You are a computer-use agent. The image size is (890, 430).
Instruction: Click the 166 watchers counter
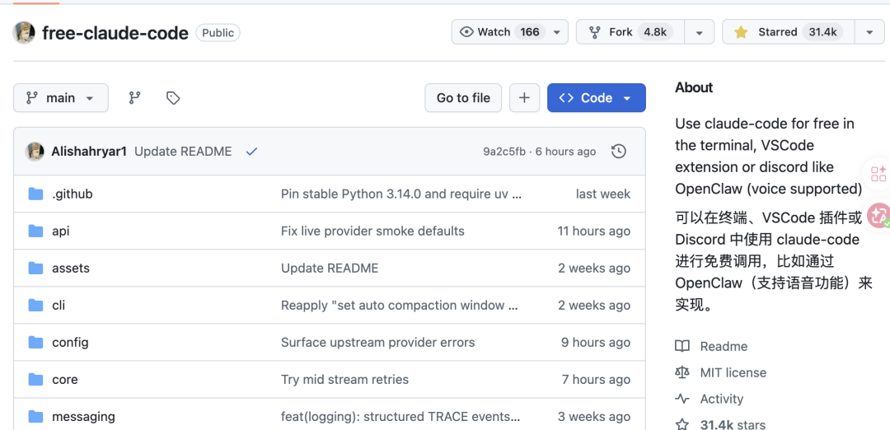[x=530, y=32]
